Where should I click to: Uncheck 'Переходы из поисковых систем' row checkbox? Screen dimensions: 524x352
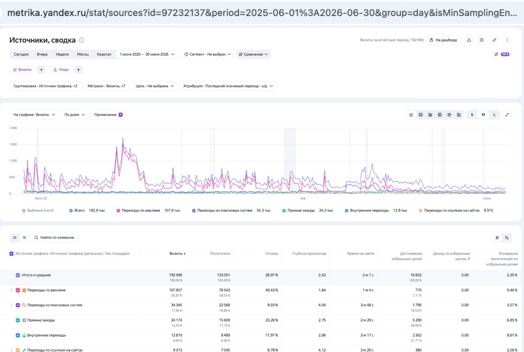coord(18,305)
